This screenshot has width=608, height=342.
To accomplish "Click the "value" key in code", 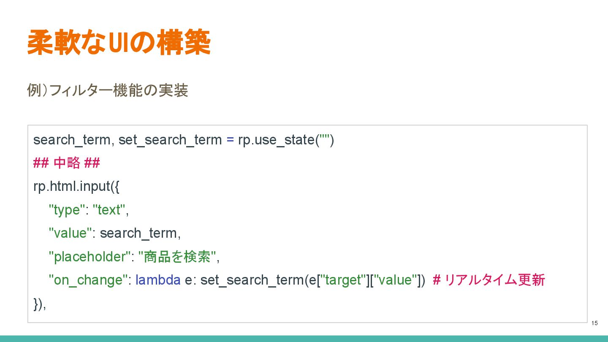I will [x=70, y=233].
